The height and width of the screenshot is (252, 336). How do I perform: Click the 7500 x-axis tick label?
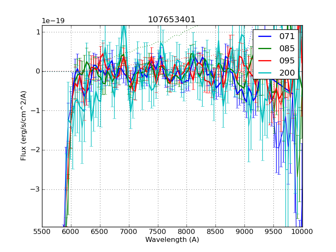point(158,231)
